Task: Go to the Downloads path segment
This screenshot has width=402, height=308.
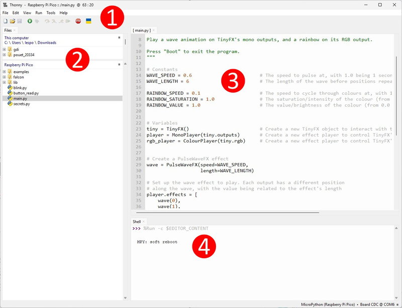Action: [x=47, y=43]
